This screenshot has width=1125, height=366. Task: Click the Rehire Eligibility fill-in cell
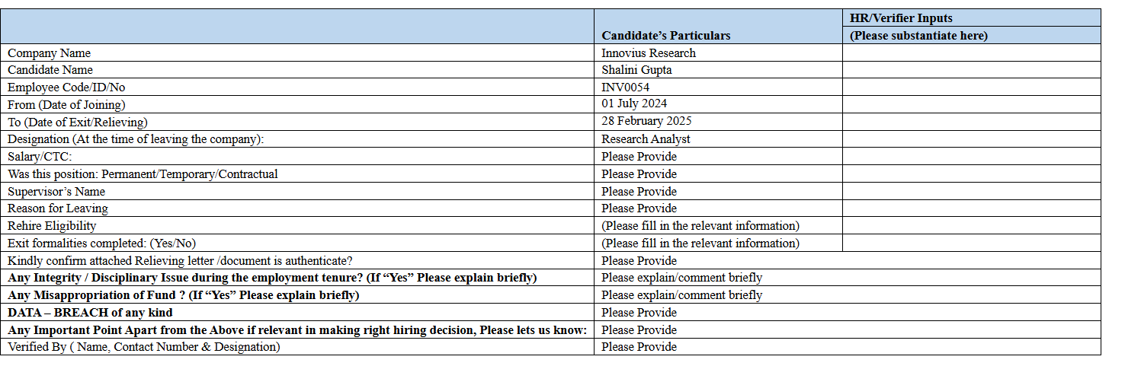pos(700,226)
